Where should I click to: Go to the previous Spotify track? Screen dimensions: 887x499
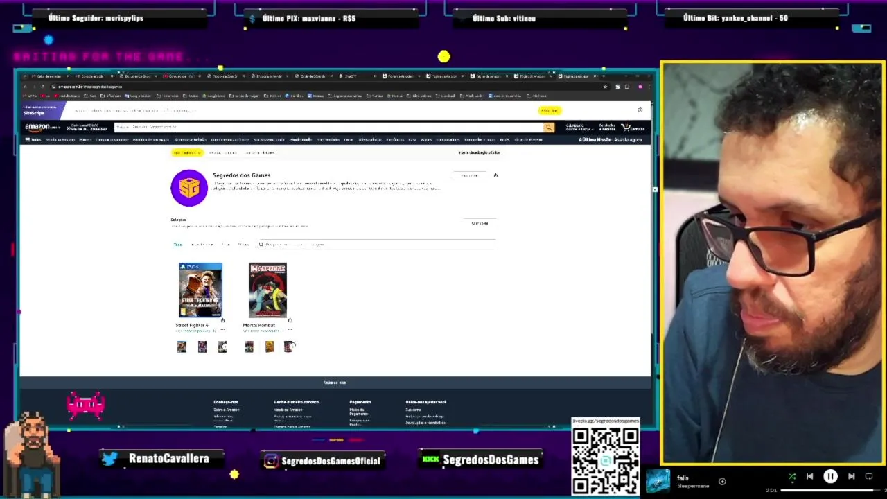click(x=809, y=477)
